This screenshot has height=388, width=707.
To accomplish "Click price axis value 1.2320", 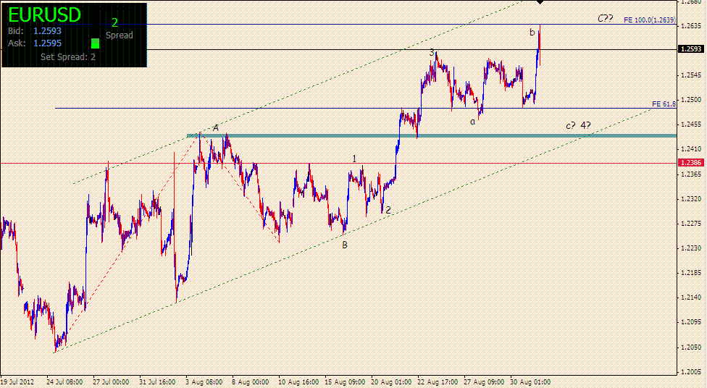I will tap(691, 199).
